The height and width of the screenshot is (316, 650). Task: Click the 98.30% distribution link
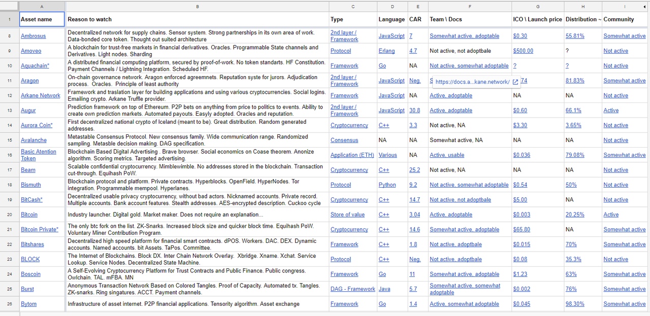click(575, 304)
